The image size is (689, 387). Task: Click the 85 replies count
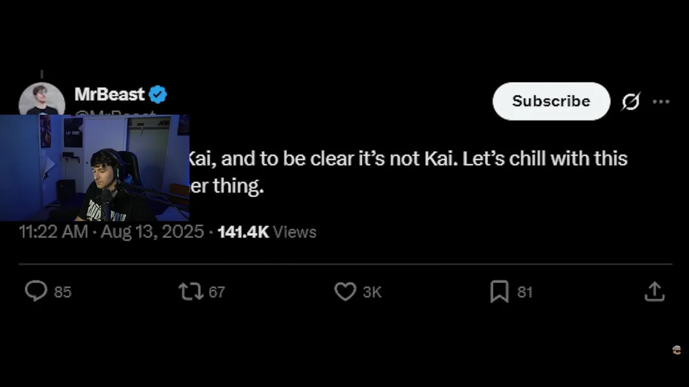(63, 292)
